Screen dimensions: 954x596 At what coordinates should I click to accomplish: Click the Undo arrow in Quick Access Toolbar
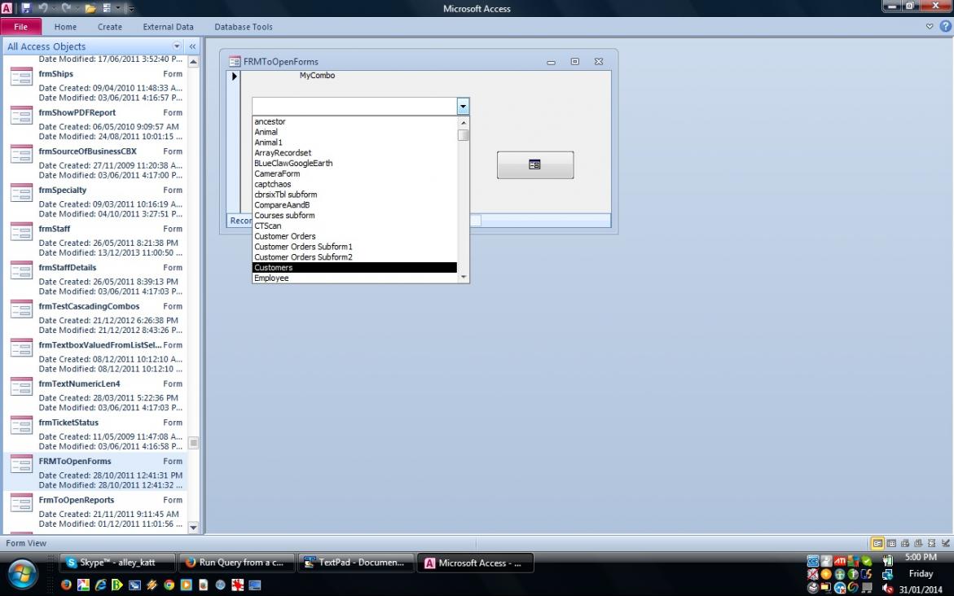42,8
